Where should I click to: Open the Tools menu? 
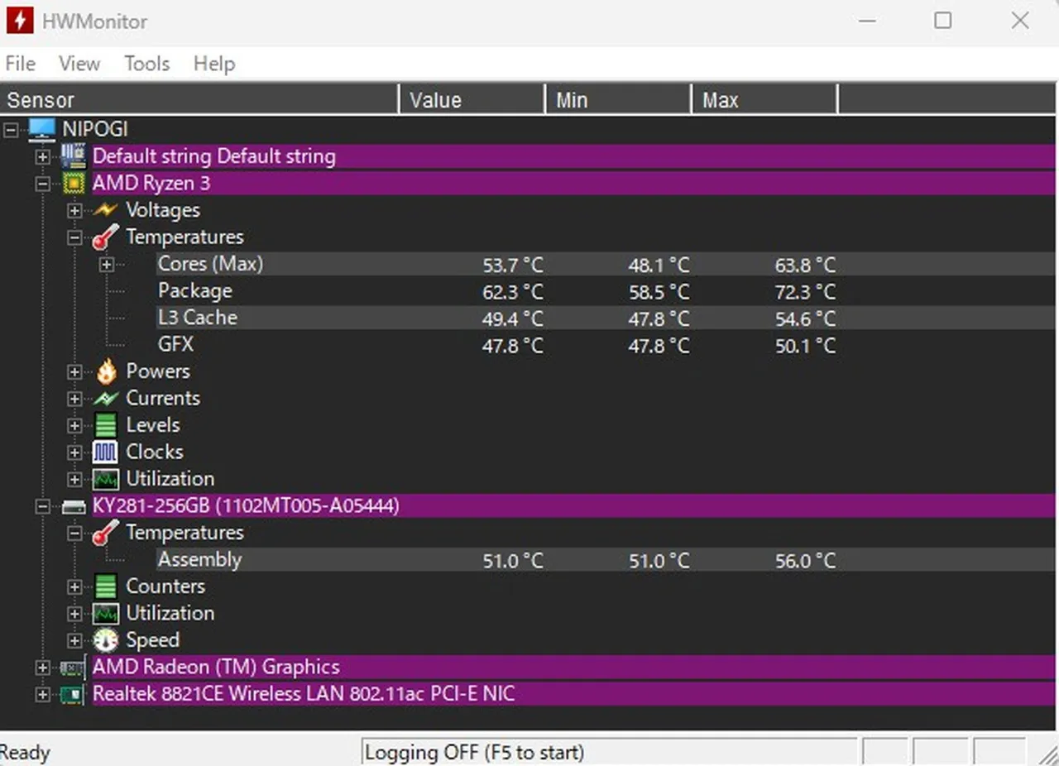pyautogui.click(x=146, y=64)
